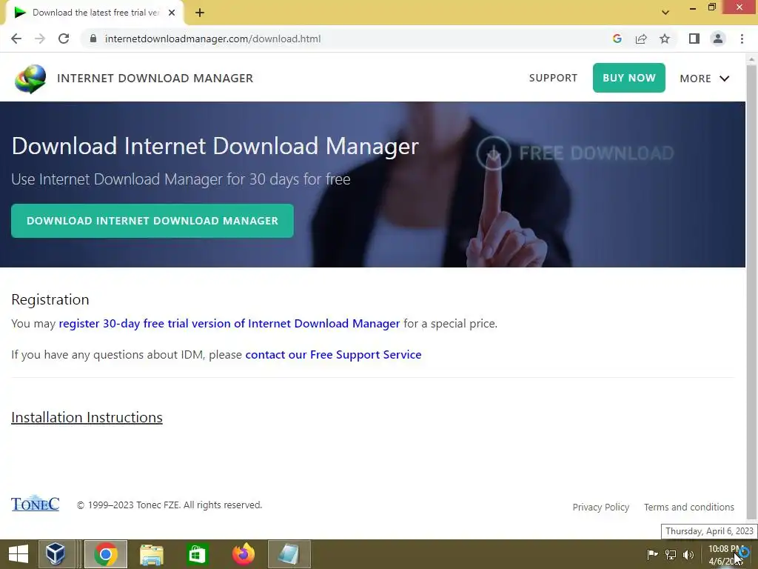The width and height of the screenshot is (758, 569).
Task: Go back using the browser back arrow
Action: (16, 39)
